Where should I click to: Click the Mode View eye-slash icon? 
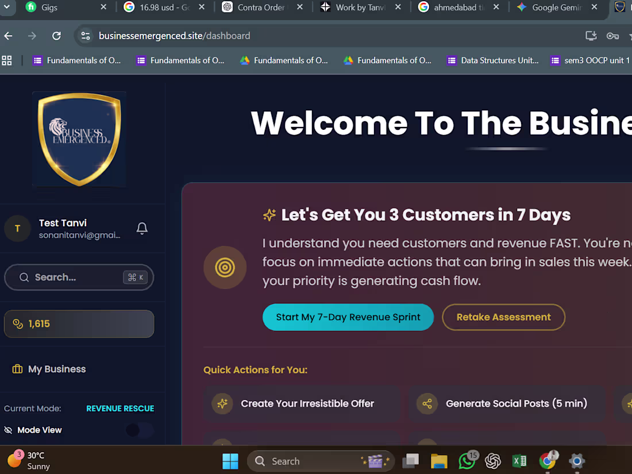click(x=8, y=430)
